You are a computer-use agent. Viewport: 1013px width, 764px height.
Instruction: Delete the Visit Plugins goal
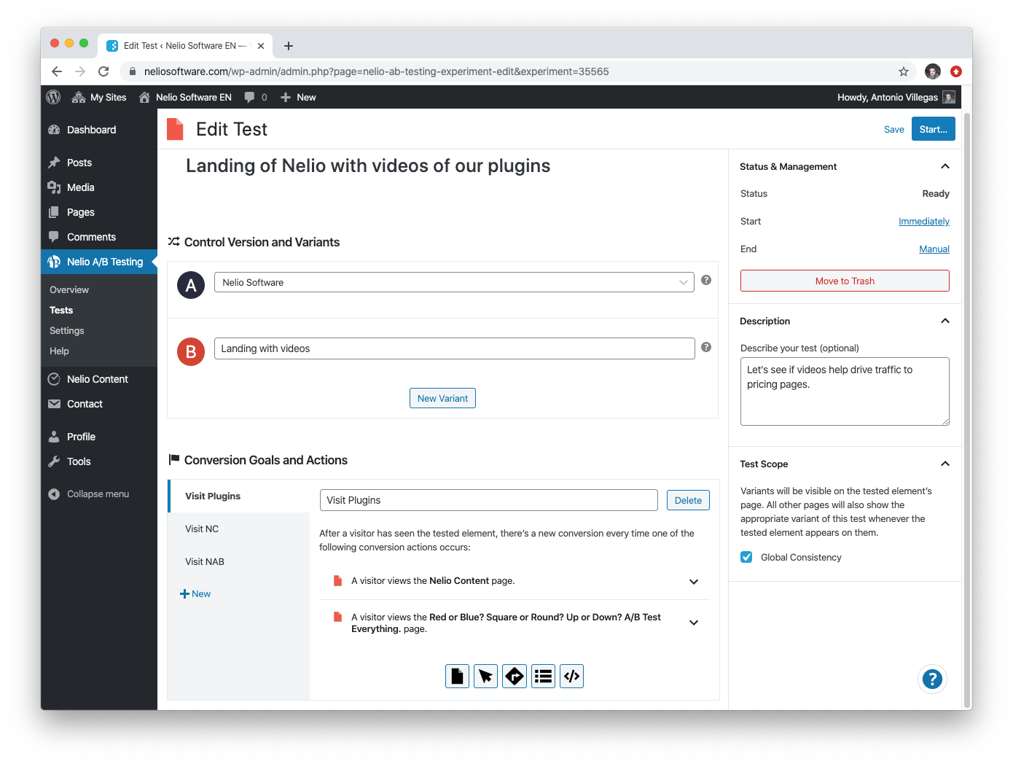click(688, 500)
